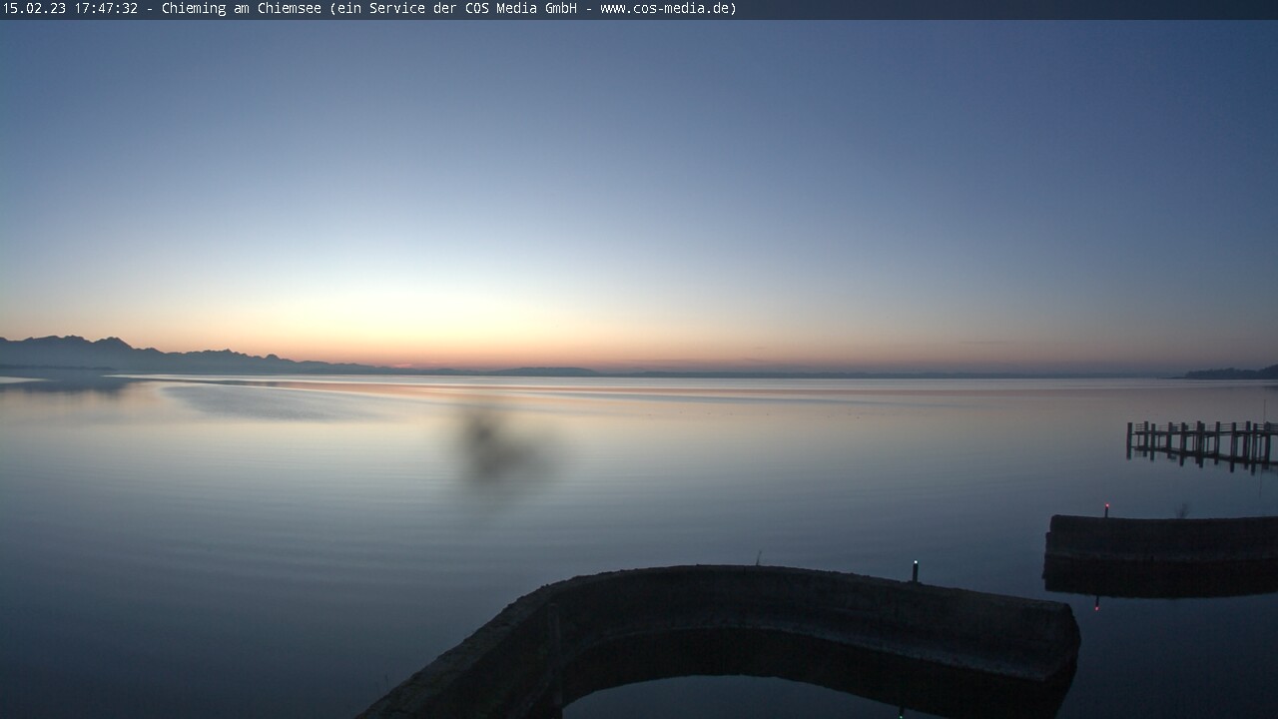Click the small dark object atop the right breakwater
This screenshot has width=1278, height=719.
tap(1182, 511)
